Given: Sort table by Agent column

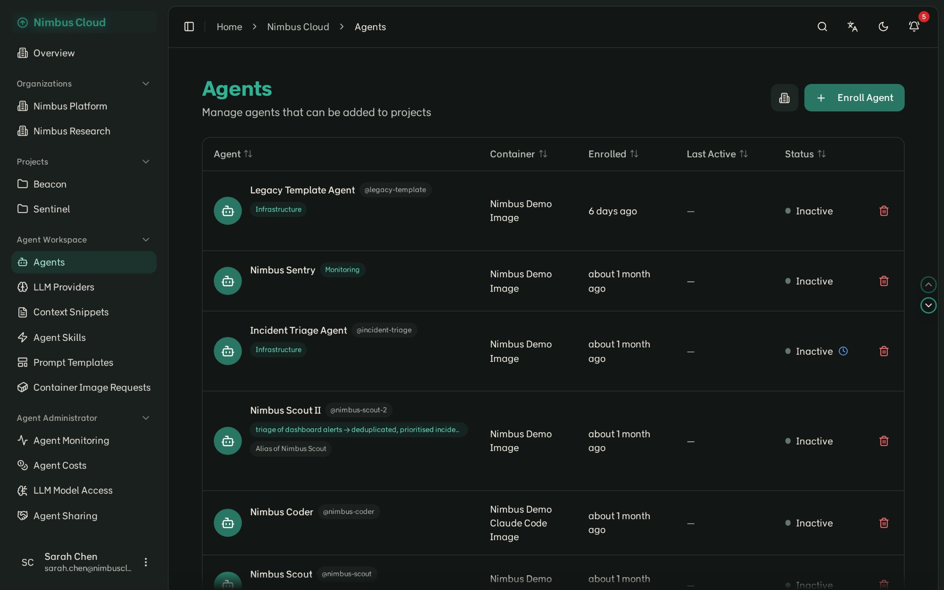Looking at the screenshot, I should (233, 154).
